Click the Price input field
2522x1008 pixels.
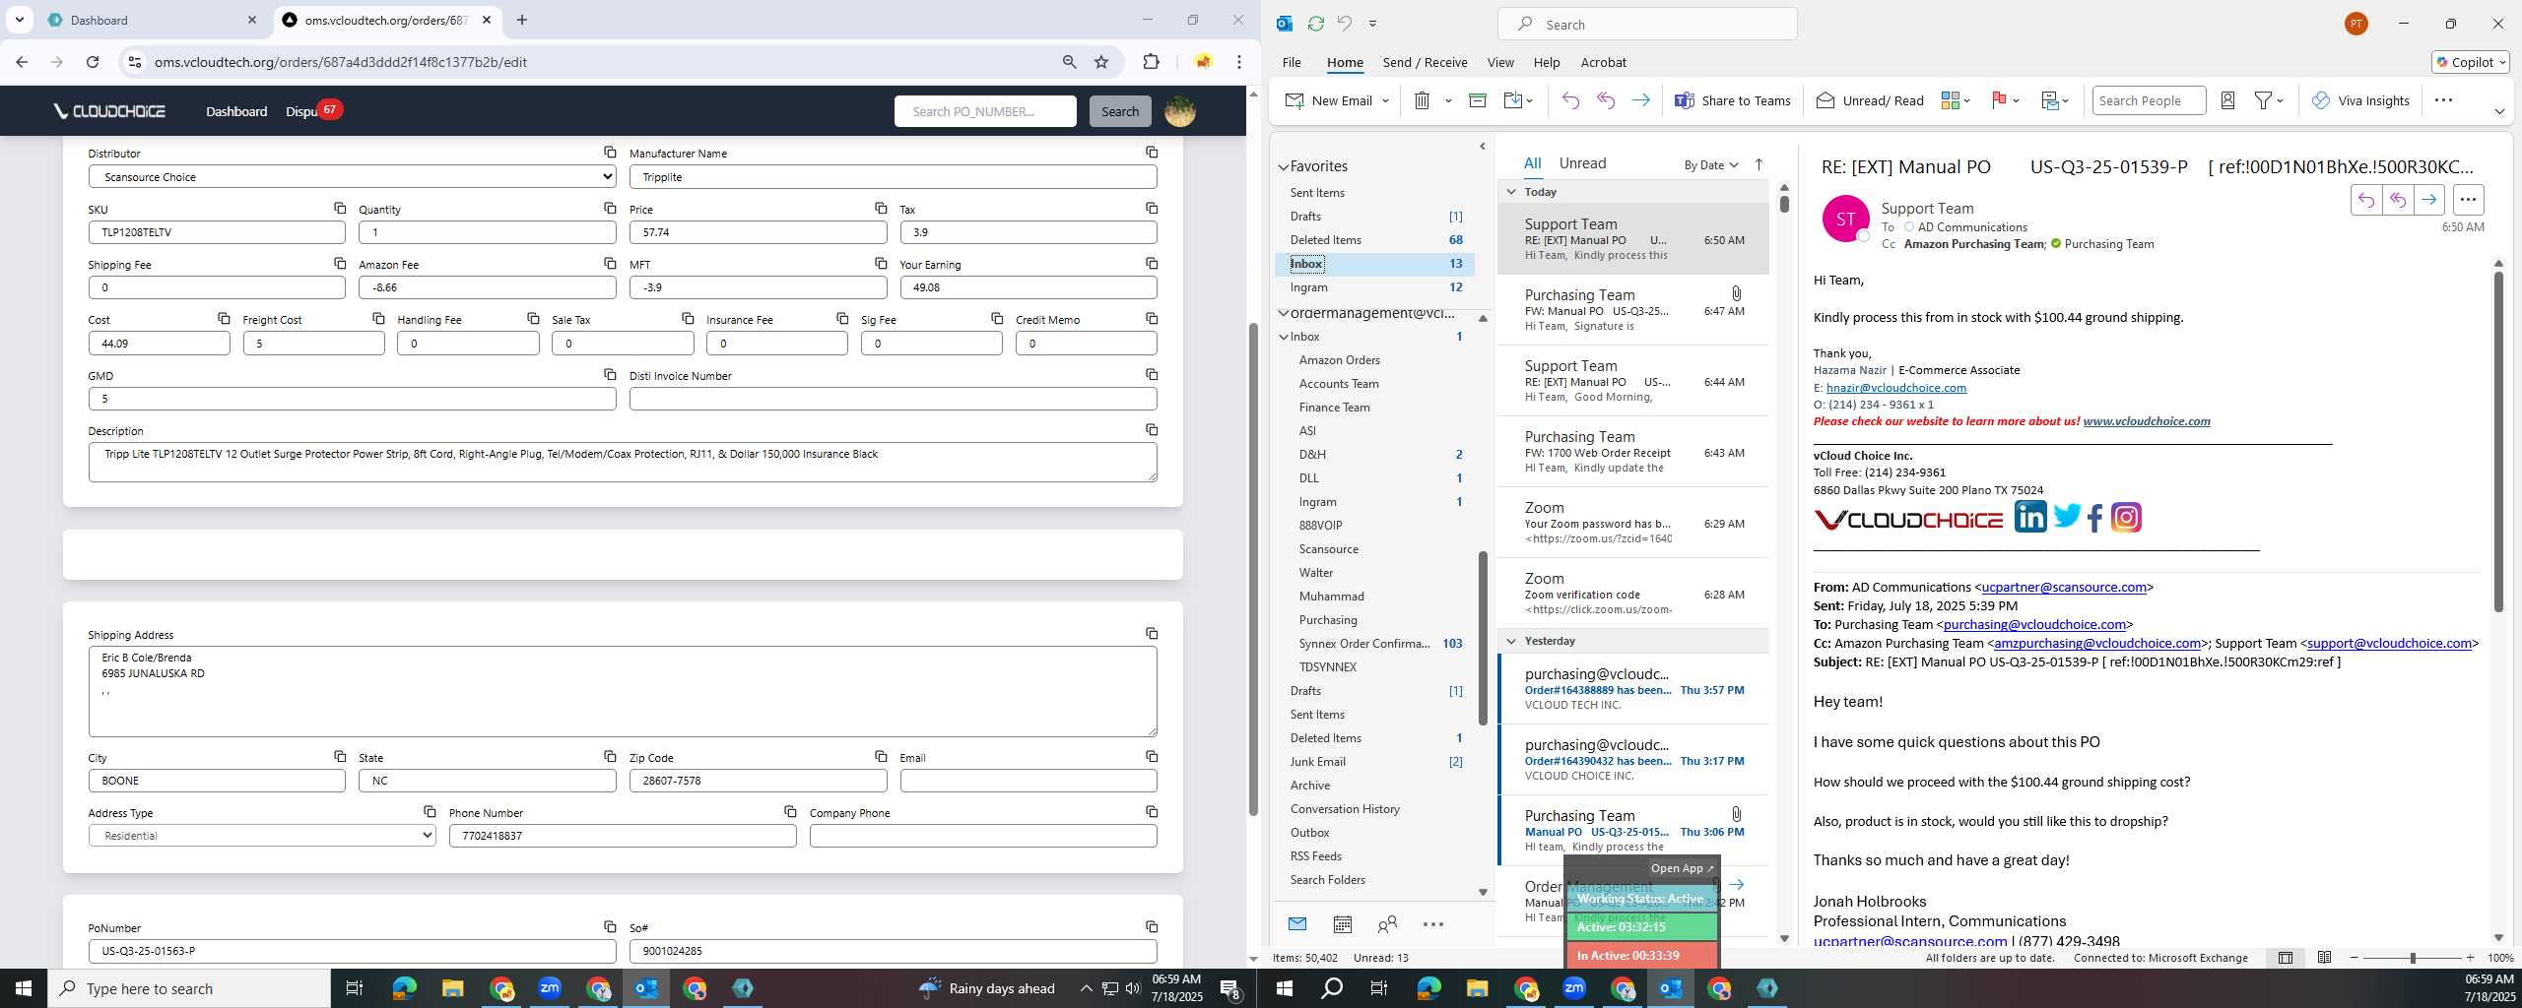pyautogui.click(x=758, y=232)
